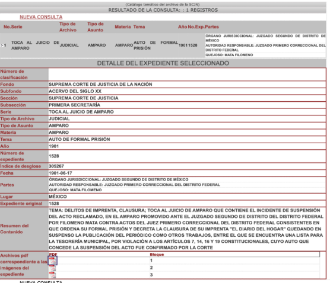This screenshot has width=330, height=283.
Task: Click the 'RESULTADO DE LA CONSULTA' heading
Action: pyautogui.click(x=163, y=10)
